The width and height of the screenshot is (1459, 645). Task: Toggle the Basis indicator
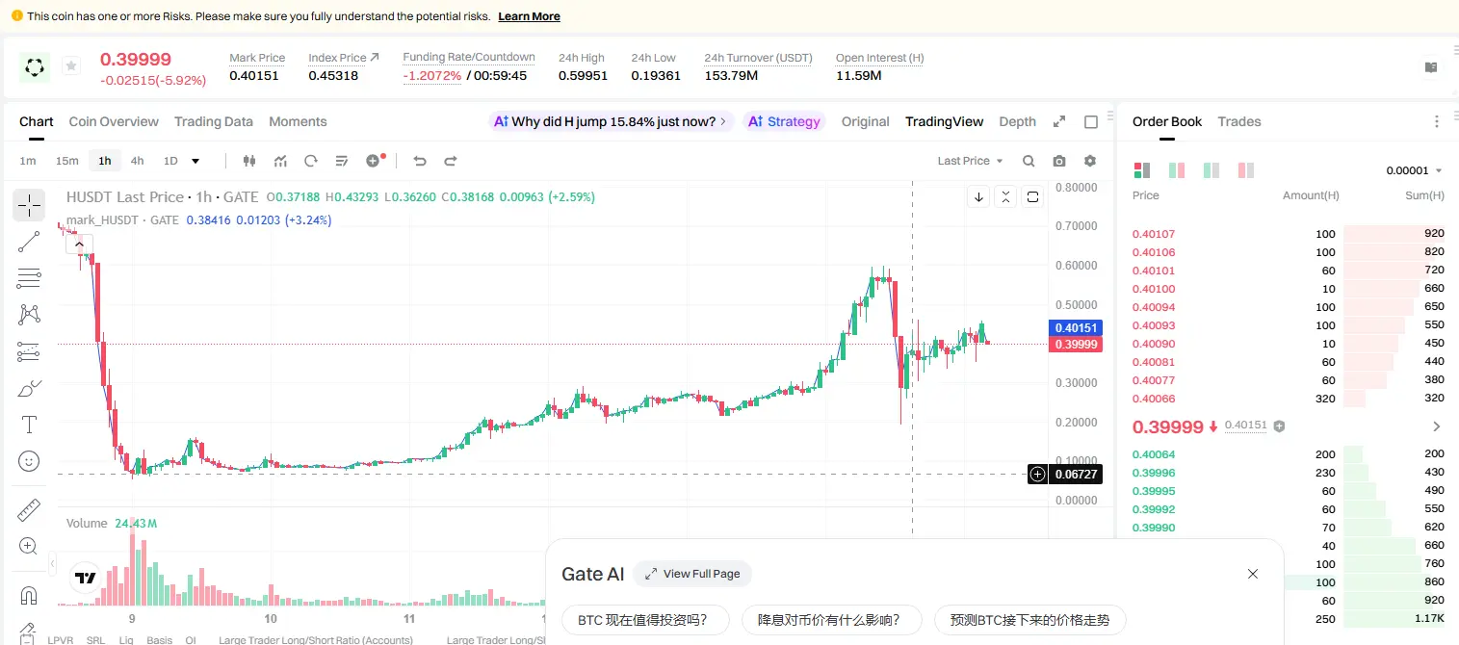(160, 639)
